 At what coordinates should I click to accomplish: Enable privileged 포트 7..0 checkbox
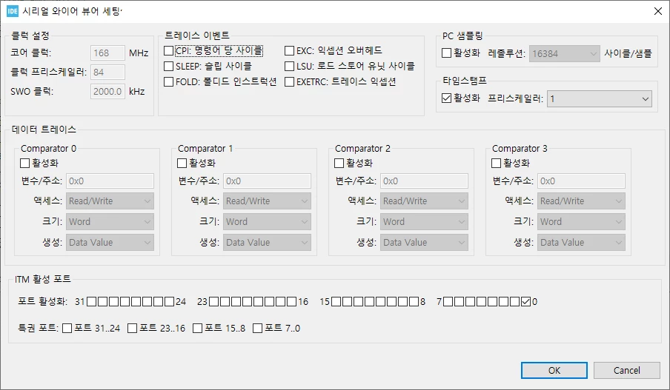(x=258, y=328)
